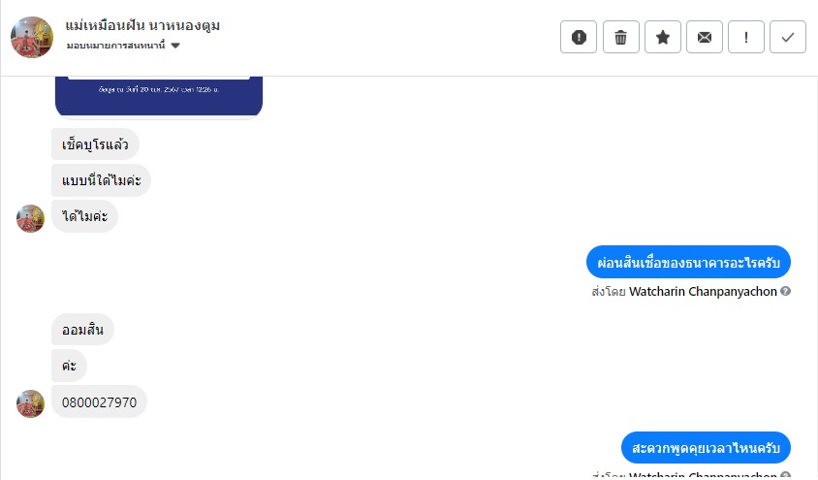The image size is (818, 480).
Task: Select the เช็คบูโรแล้ว message bubble
Action: pyautogui.click(x=95, y=144)
